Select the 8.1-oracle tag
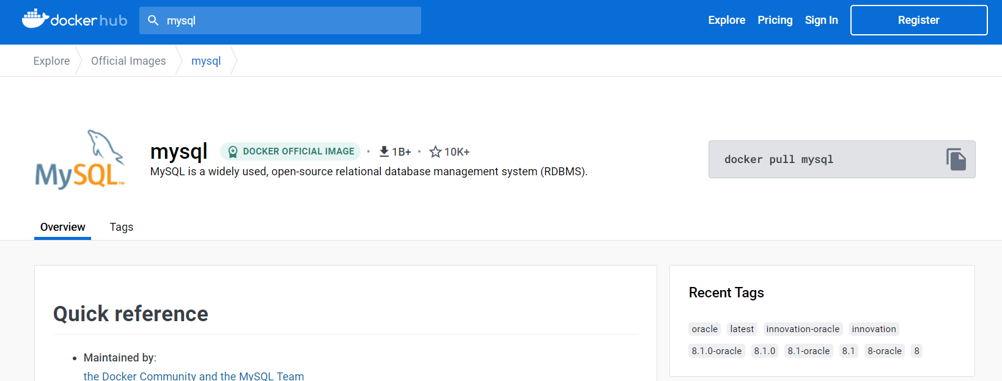Screen dimensions: 1002x381 [808, 351]
